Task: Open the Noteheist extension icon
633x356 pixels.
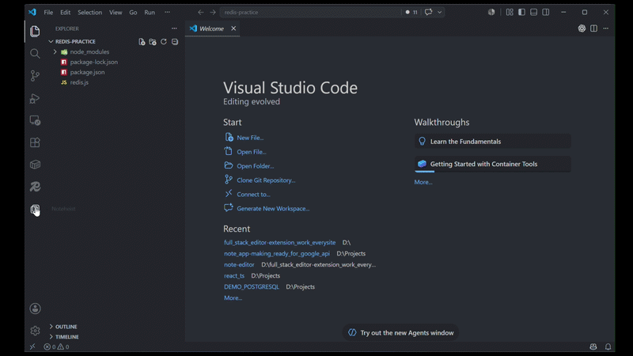Action: coord(35,209)
